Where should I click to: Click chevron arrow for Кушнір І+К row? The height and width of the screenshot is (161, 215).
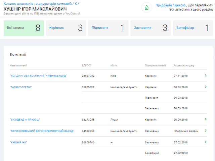pyautogui.click(x=206, y=142)
